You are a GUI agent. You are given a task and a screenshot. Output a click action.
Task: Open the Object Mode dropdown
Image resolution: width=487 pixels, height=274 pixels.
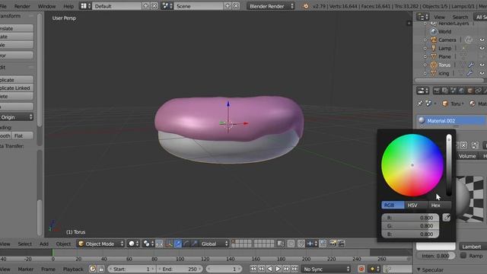tap(100, 244)
